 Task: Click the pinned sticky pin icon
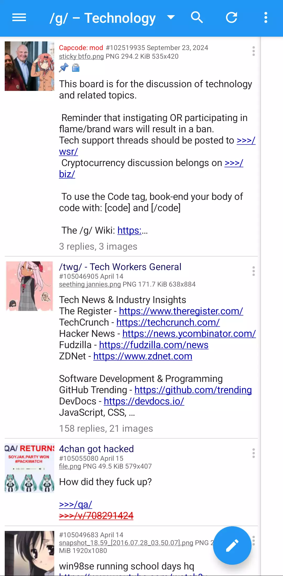coord(64,68)
